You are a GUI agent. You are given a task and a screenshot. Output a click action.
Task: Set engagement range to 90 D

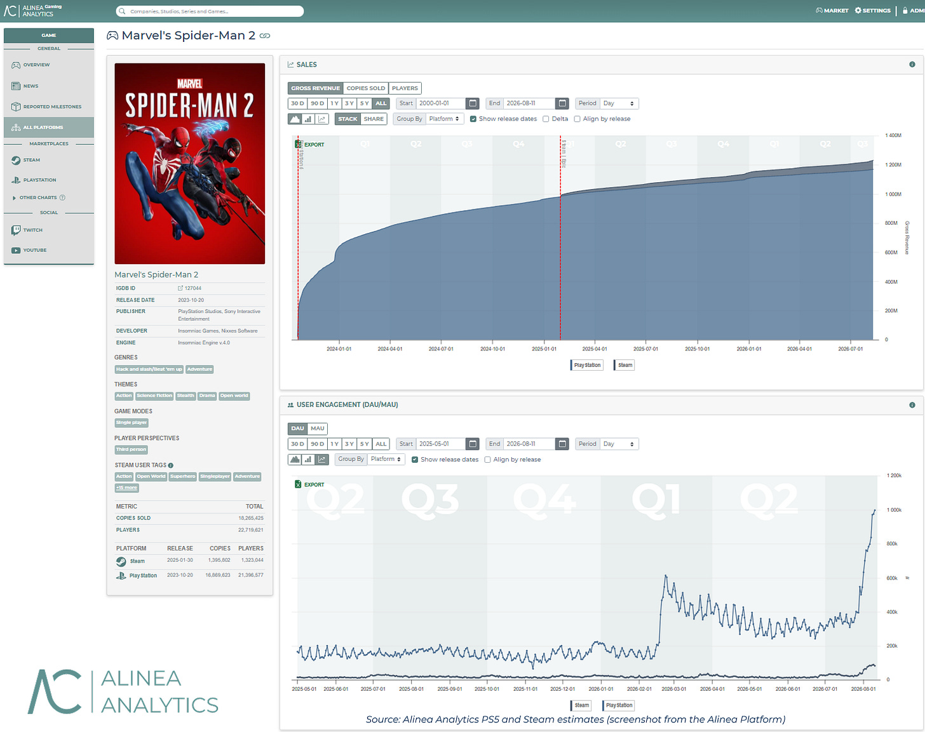click(x=318, y=444)
